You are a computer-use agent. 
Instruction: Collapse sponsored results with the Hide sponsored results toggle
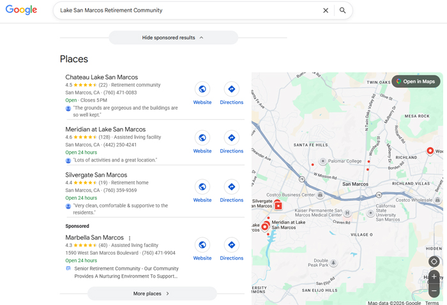click(173, 38)
